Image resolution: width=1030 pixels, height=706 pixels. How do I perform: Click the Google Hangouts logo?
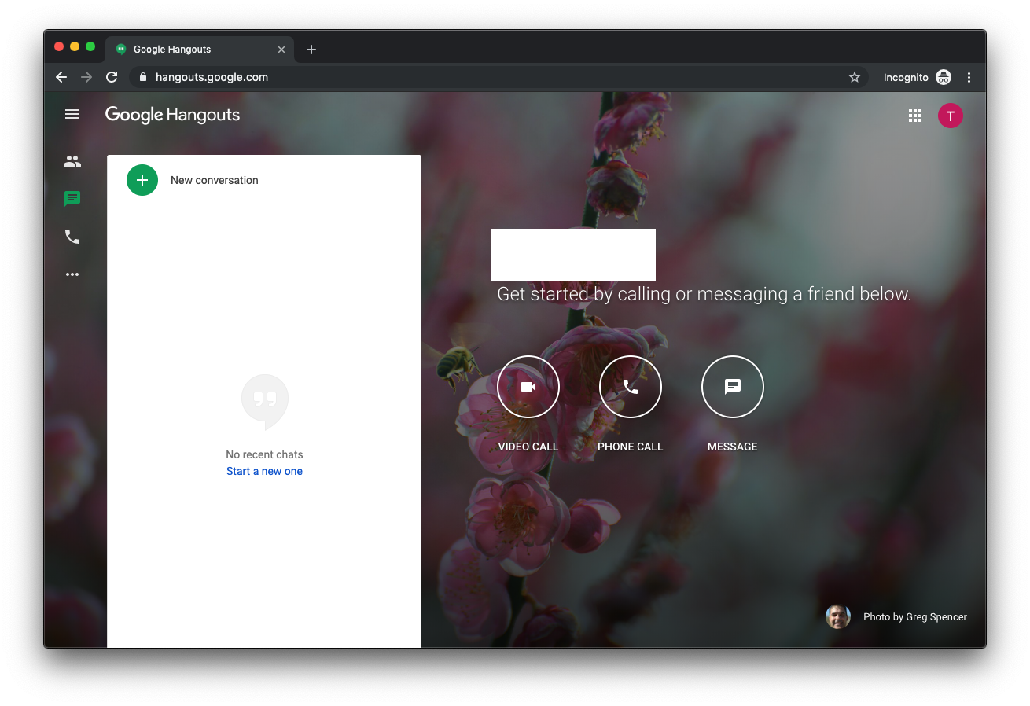tap(172, 115)
